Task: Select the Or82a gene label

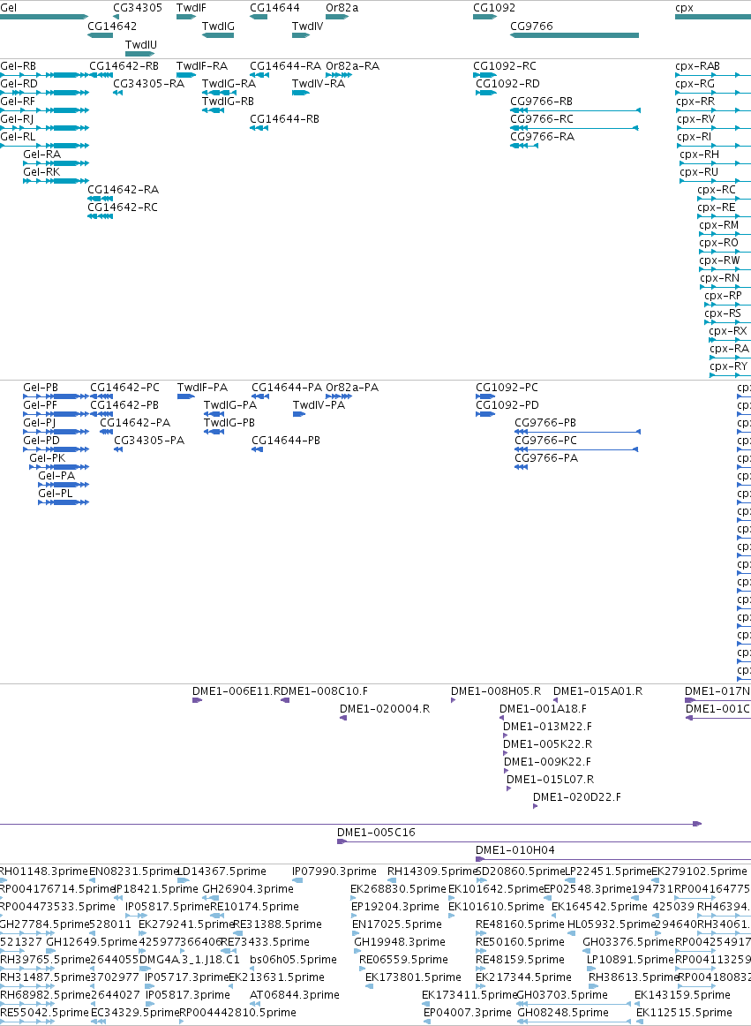Action: click(x=342, y=8)
